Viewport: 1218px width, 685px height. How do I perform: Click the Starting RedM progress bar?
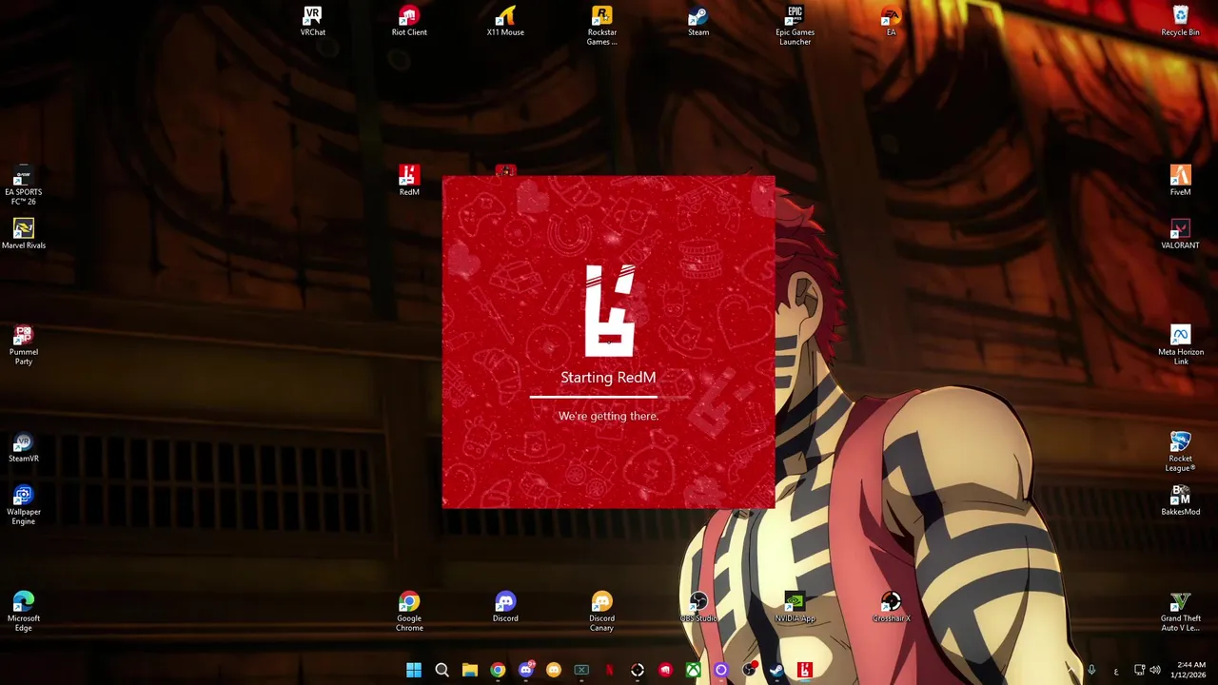(x=608, y=396)
